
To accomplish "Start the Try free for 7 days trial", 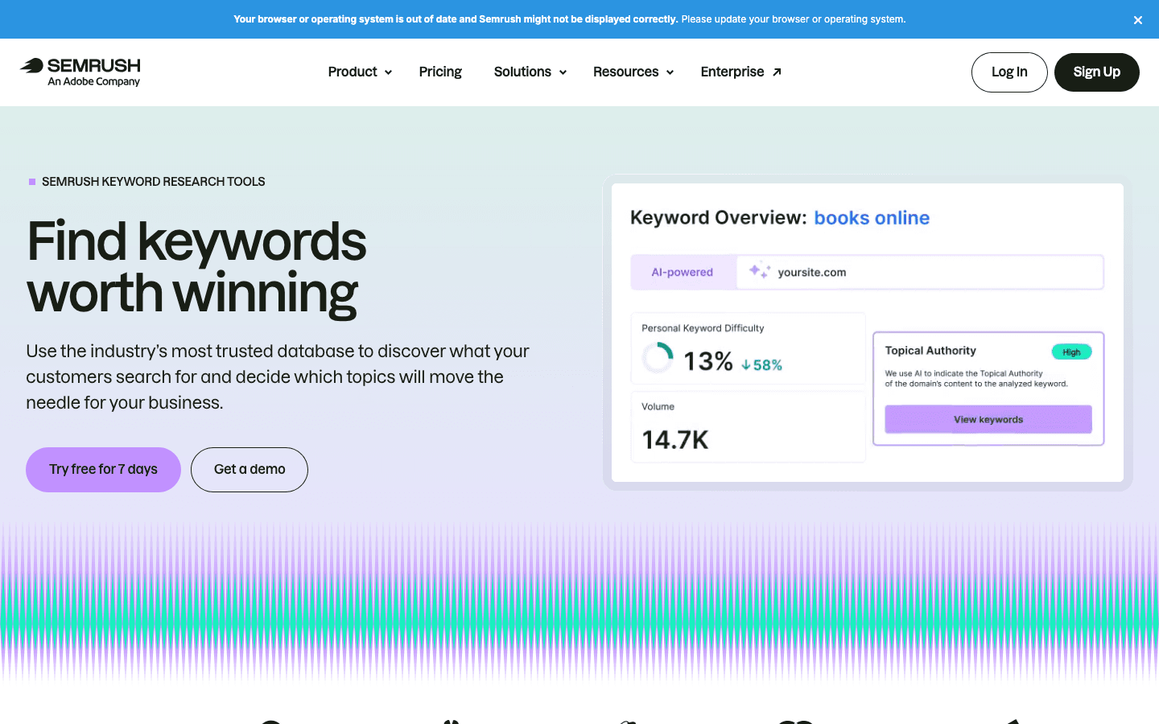I will click(x=103, y=470).
